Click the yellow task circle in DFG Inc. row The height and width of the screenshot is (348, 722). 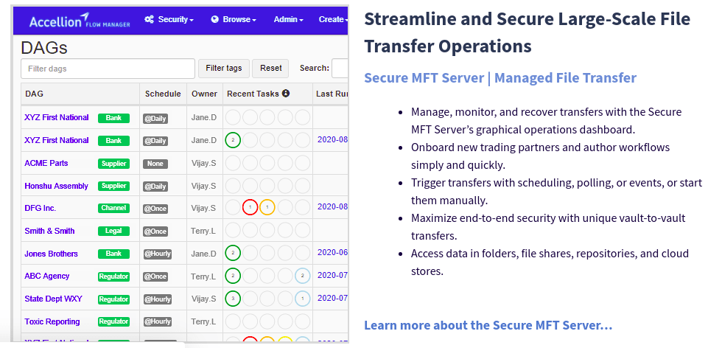pos(267,208)
